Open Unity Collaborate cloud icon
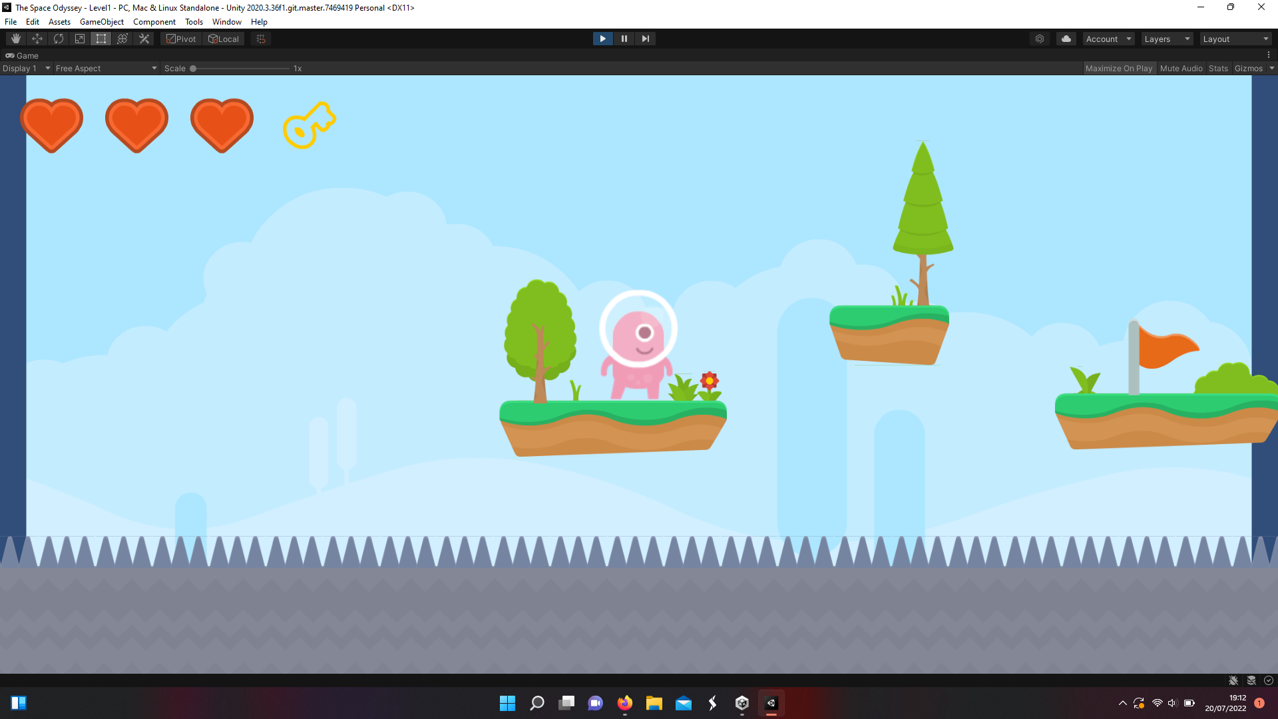 pos(1066,39)
